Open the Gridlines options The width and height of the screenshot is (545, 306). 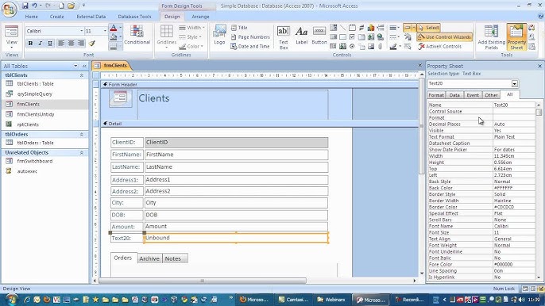pos(167,36)
